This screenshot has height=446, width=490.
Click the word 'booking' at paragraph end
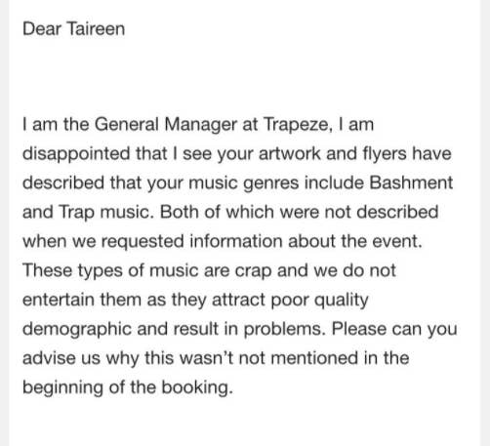(197, 387)
